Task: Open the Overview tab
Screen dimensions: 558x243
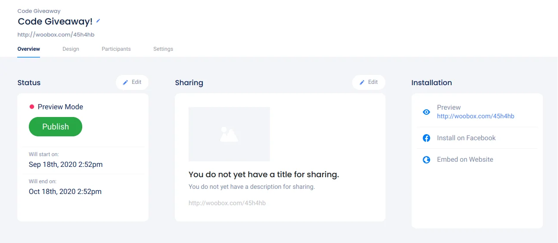Action: pos(29,49)
